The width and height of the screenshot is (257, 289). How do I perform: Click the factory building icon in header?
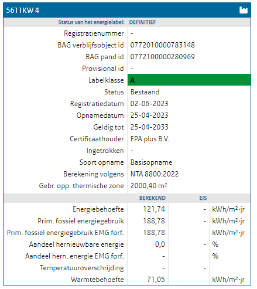[x=244, y=10]
